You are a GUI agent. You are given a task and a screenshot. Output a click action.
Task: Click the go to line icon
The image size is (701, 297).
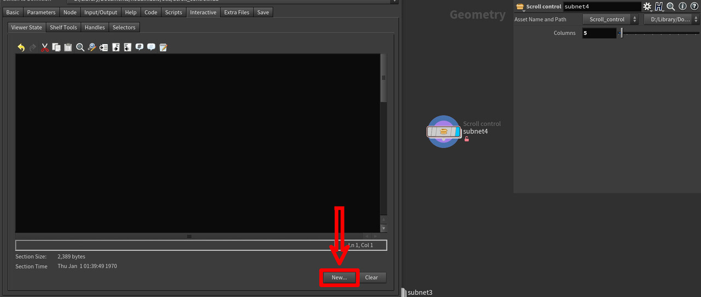click(x=104, y=48)
